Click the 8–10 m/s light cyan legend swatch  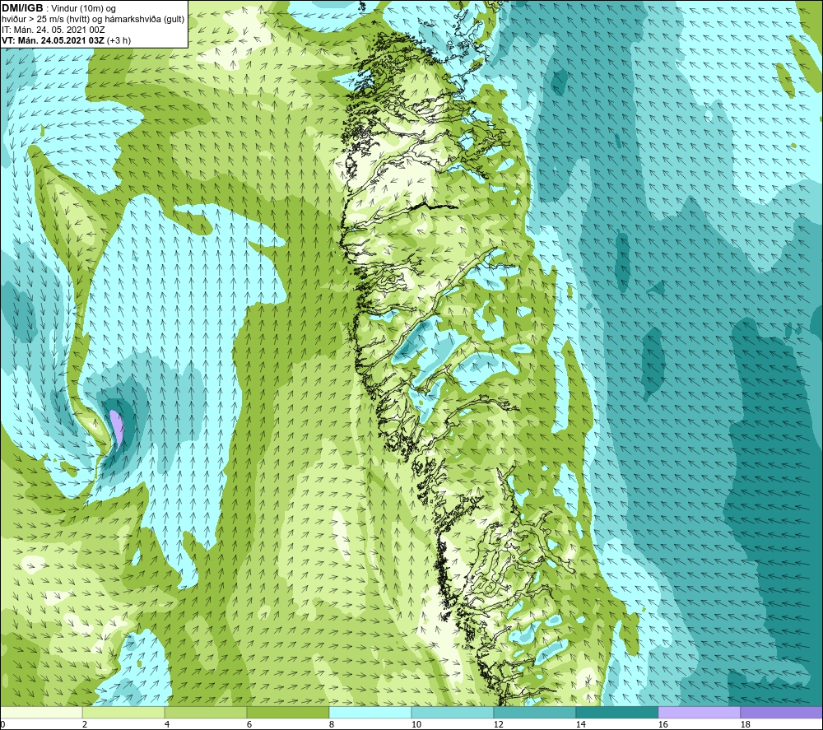pyautogui.click(x=370, y=713)
